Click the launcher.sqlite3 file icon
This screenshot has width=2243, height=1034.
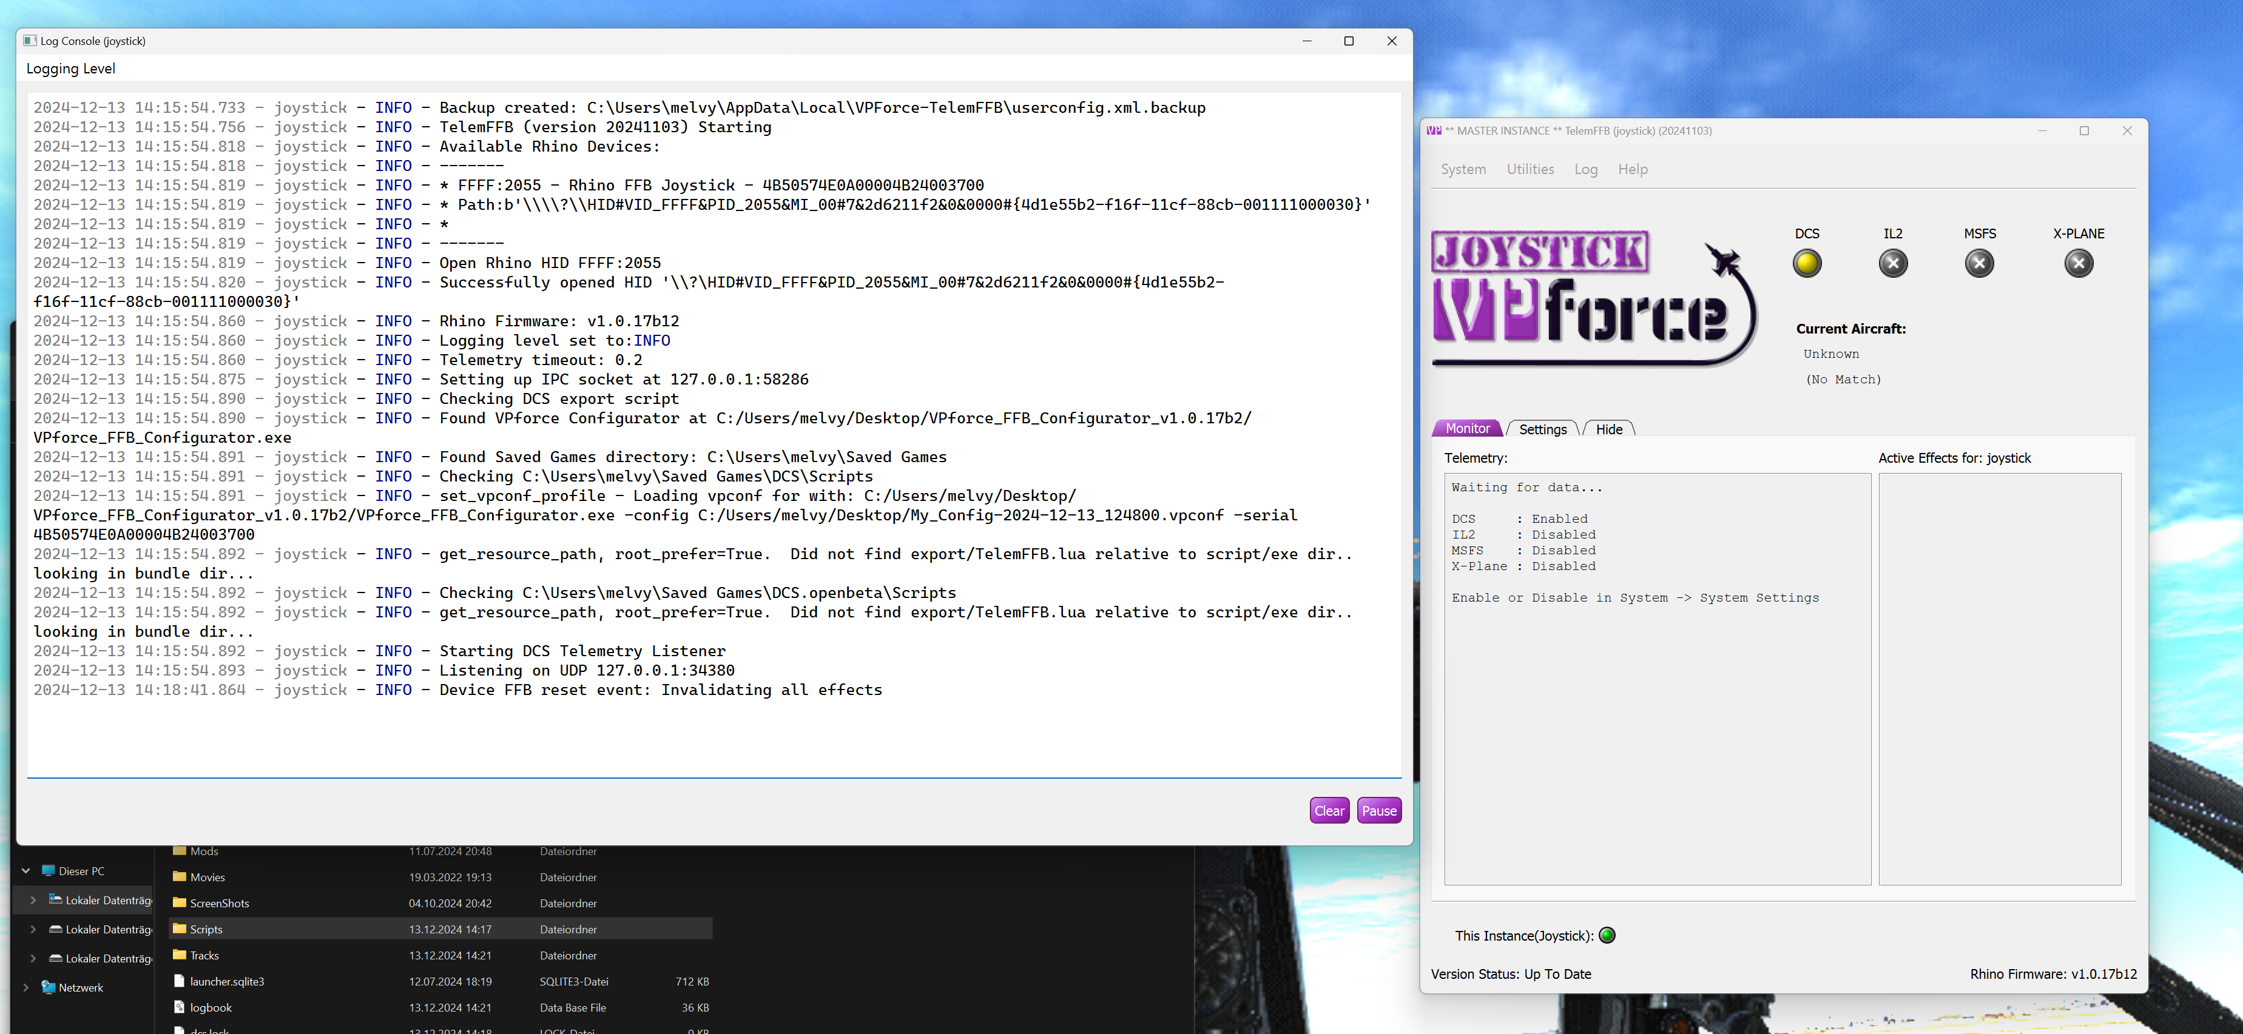click(x=180, y=981)
